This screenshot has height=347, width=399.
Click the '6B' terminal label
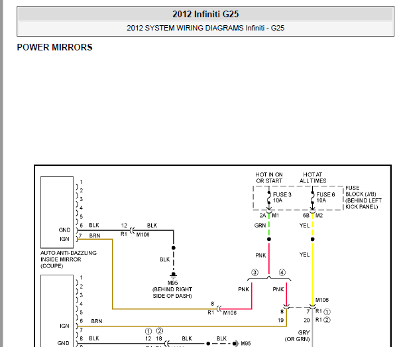point(306,216)
